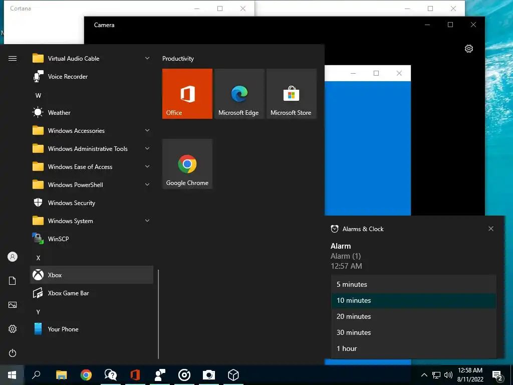The width and height of the screenshot is (513, 385).
Task: Open Google Chrome from the taskbar
Action: click(86, 375)
